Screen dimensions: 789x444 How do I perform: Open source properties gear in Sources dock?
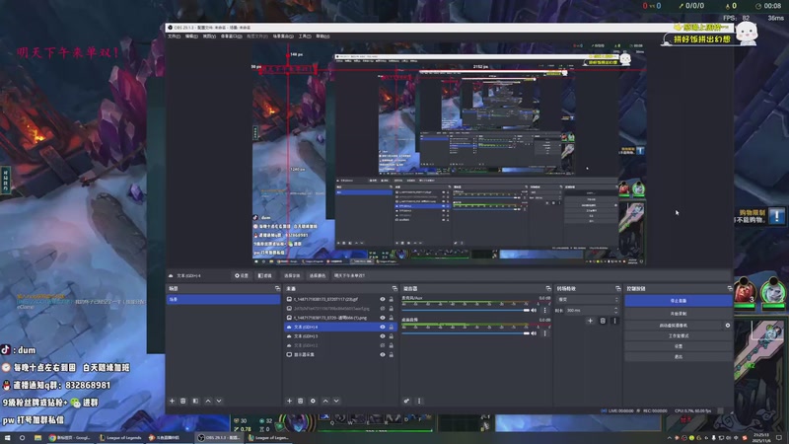(x=314, y=401)
